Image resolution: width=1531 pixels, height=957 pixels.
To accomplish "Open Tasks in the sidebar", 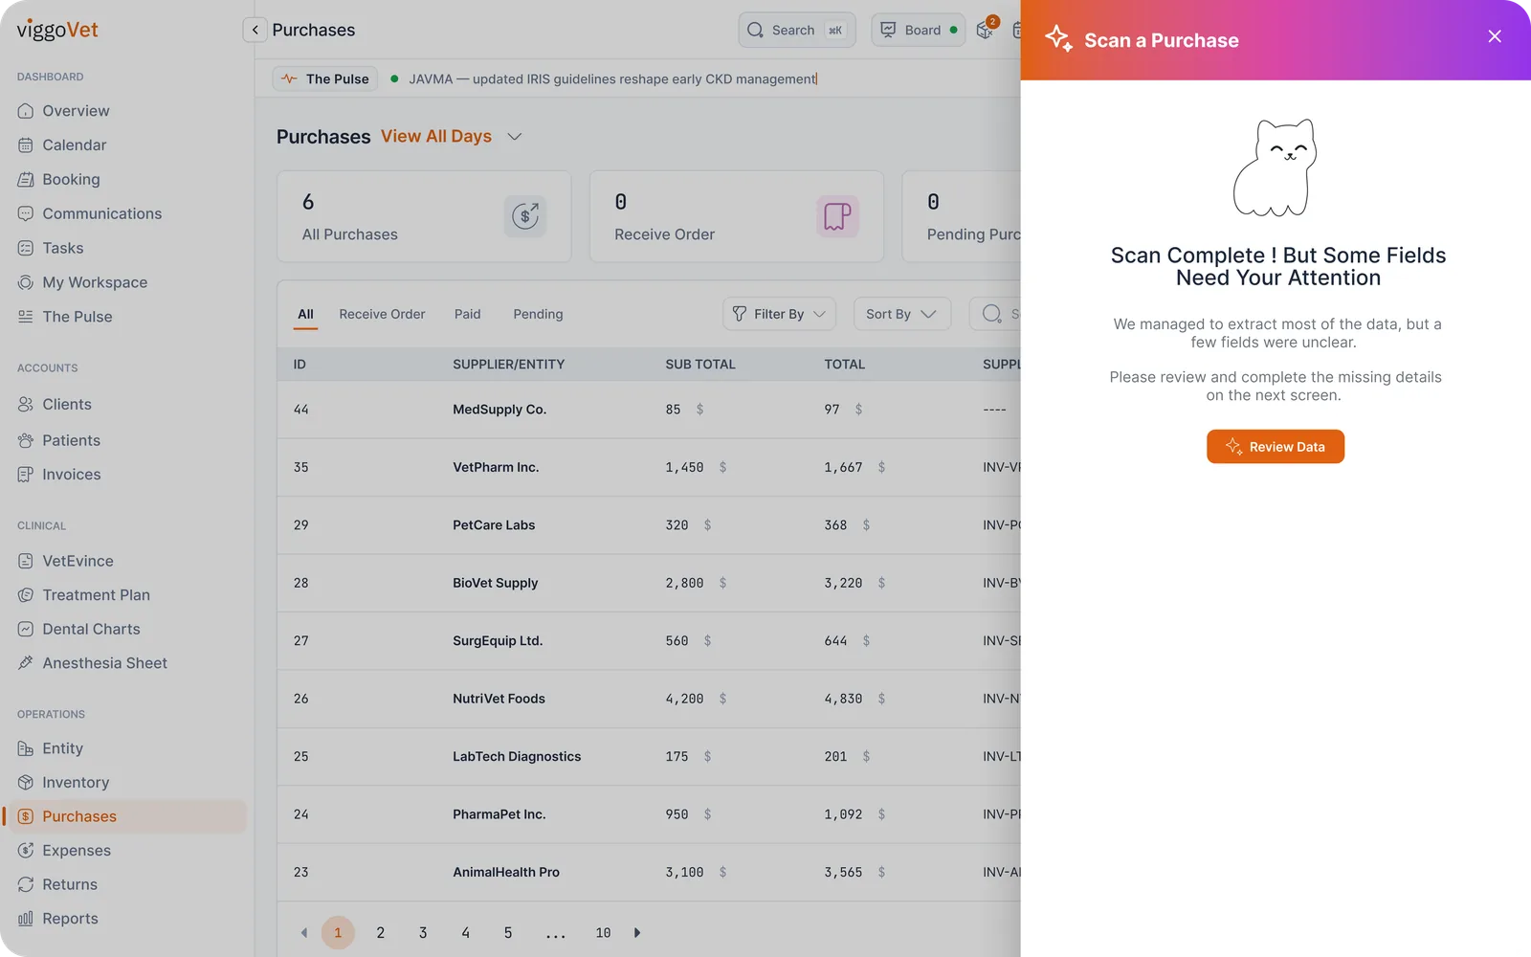I will pyautogui.click(x=51, y=249).
